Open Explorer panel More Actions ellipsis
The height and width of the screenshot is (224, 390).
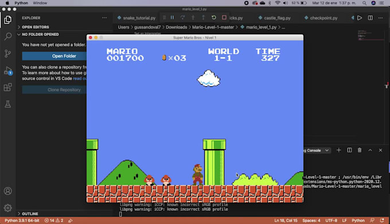(x=104, y=18)
